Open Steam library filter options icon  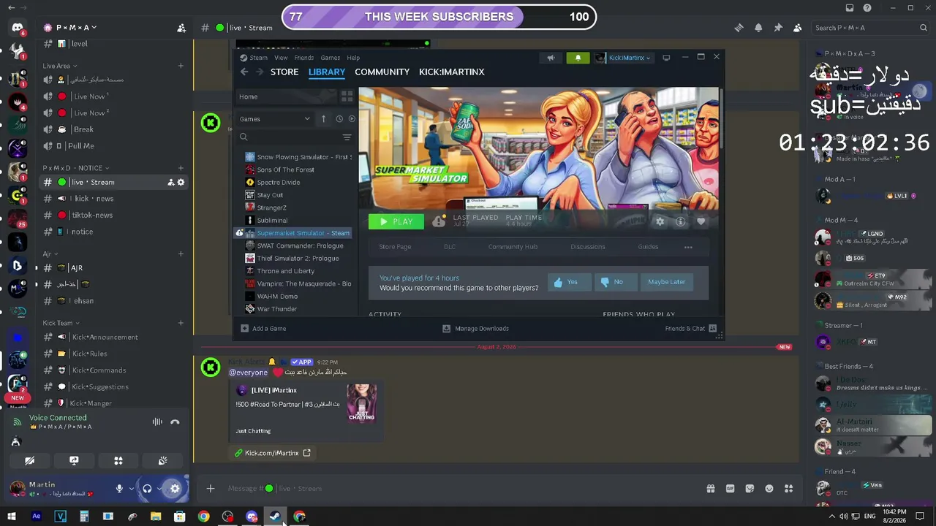(347, 137)
